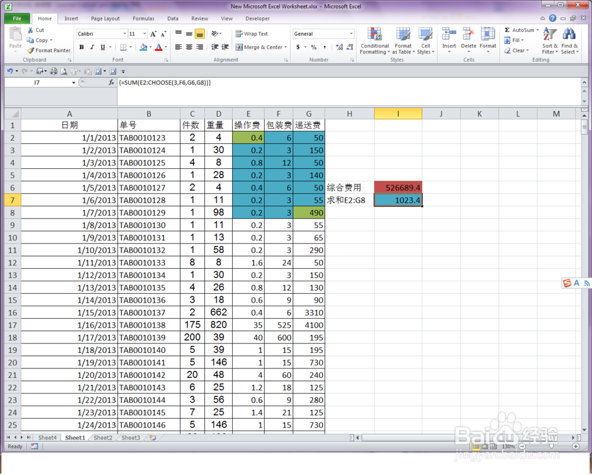This screenshot has width=592, height=475.
Task: Click the Copy button
Action: click(37, 40)
